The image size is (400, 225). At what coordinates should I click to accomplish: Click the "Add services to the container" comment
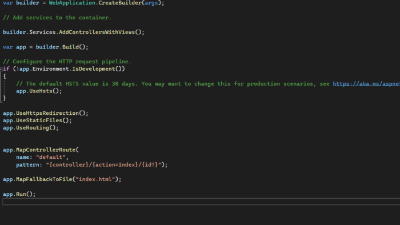tap(57, 18)
